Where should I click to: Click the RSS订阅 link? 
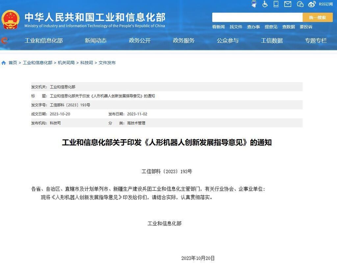(325, 4)
